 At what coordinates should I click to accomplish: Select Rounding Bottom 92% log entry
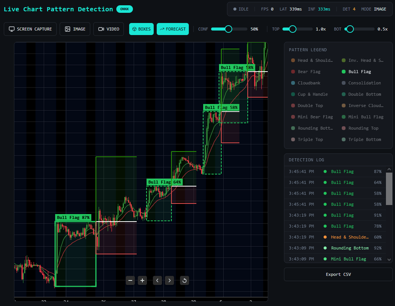(x=349, y=248)
